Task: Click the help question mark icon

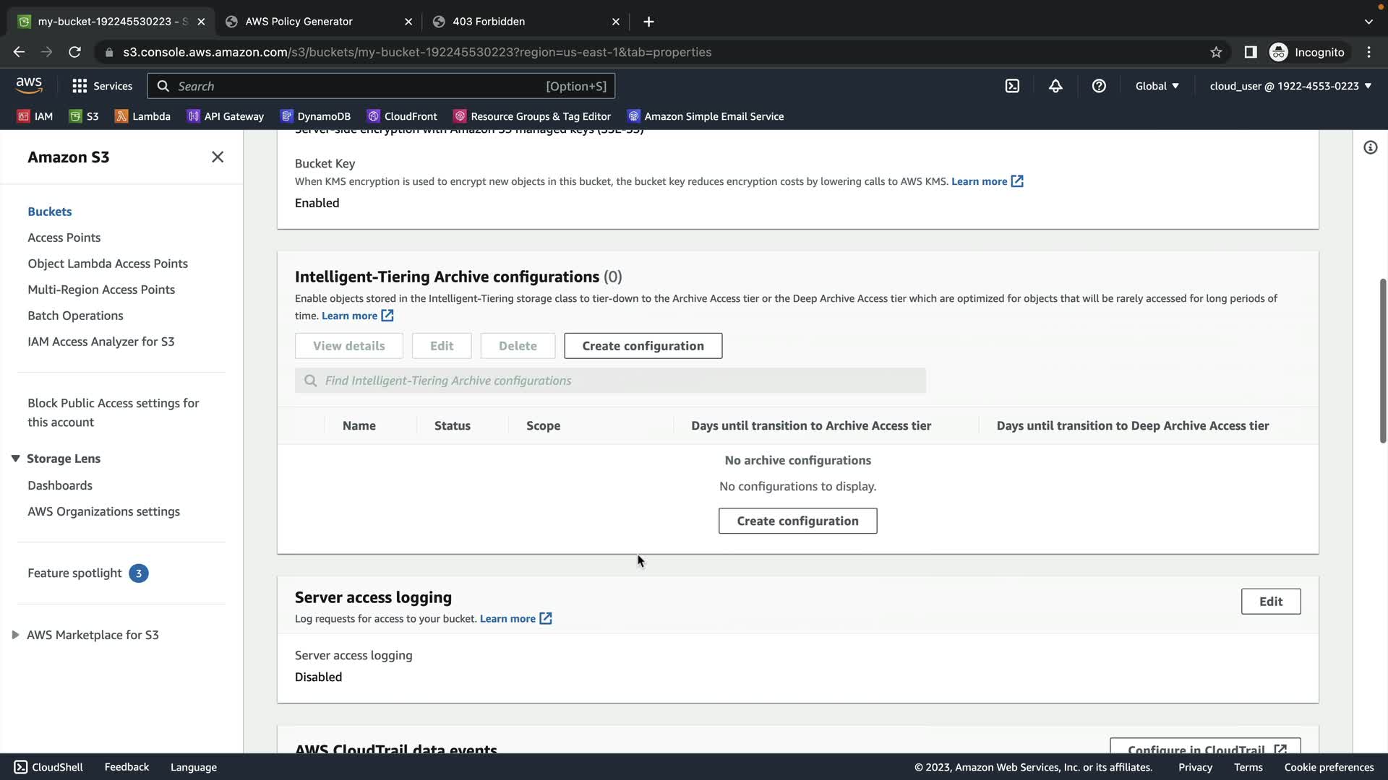Action: pos(1099,86)
